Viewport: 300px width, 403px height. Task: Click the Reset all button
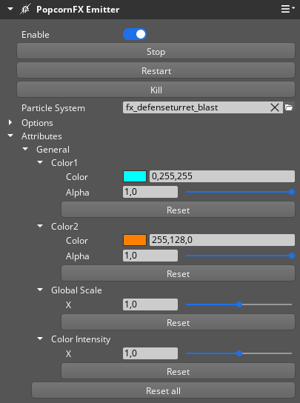click(x=163, y=390)
